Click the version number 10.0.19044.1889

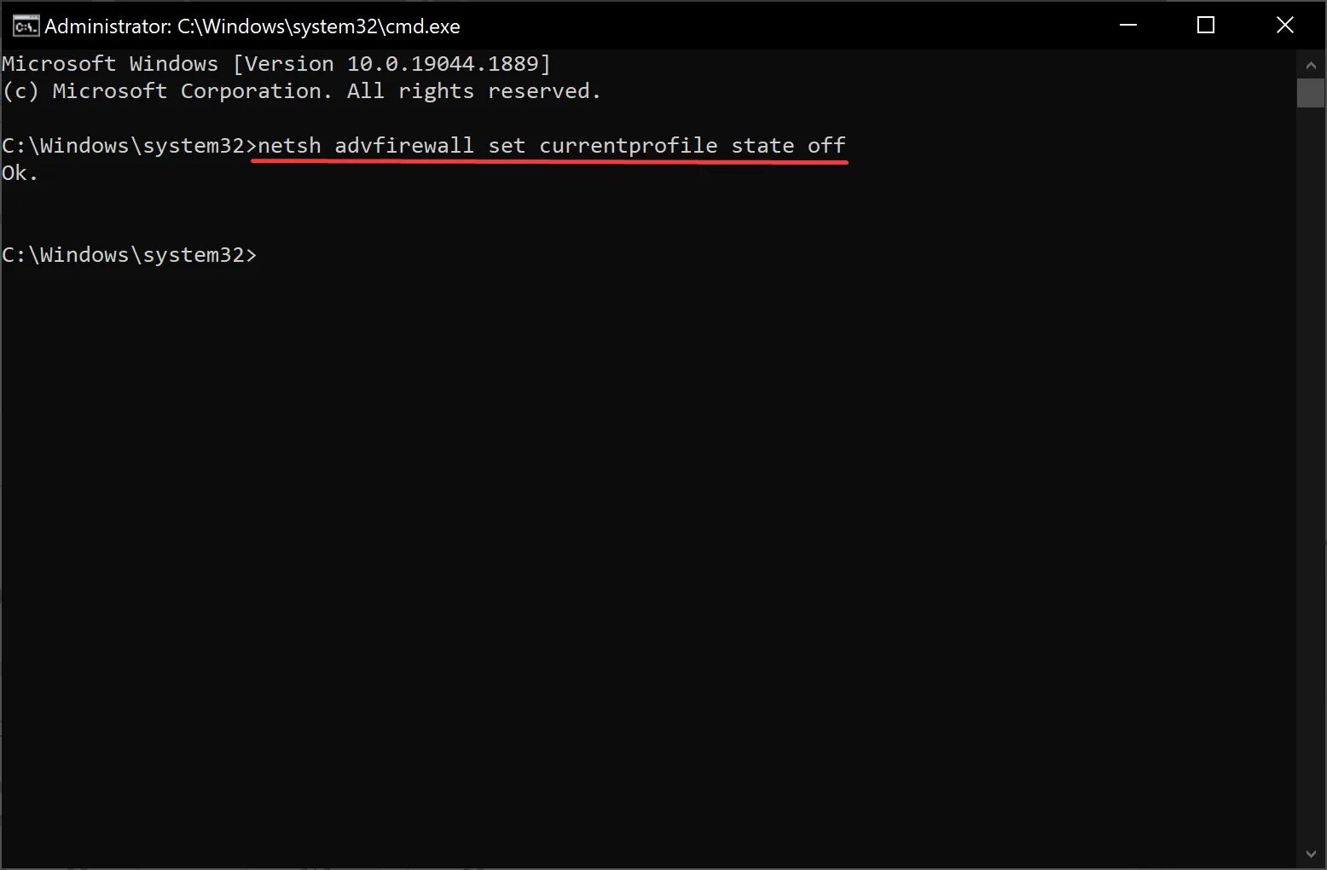point(443,64)
